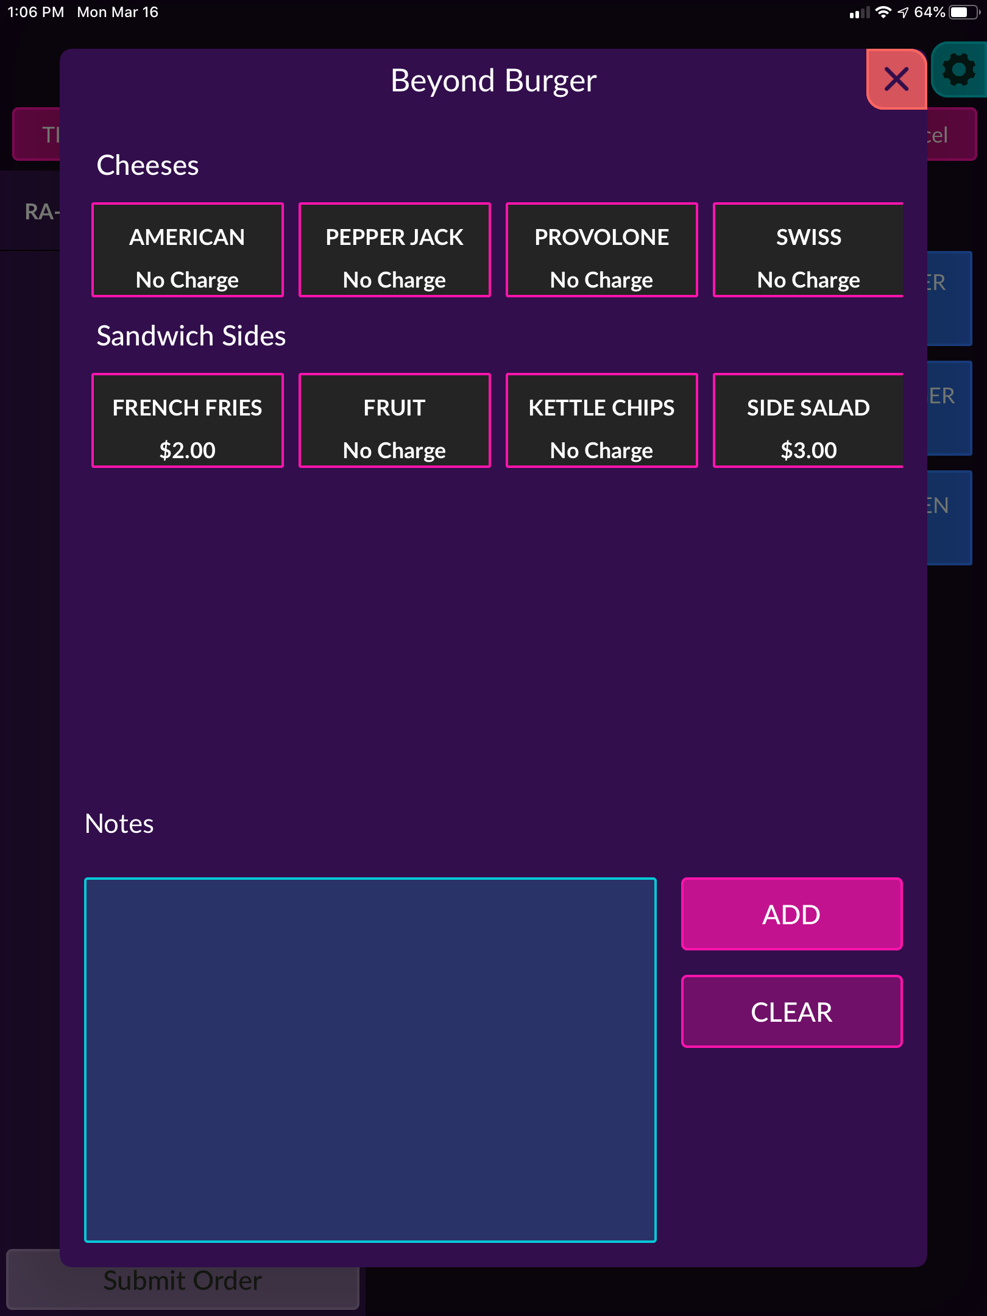Pick Swiss cheese option

click(x=808, y=250)
